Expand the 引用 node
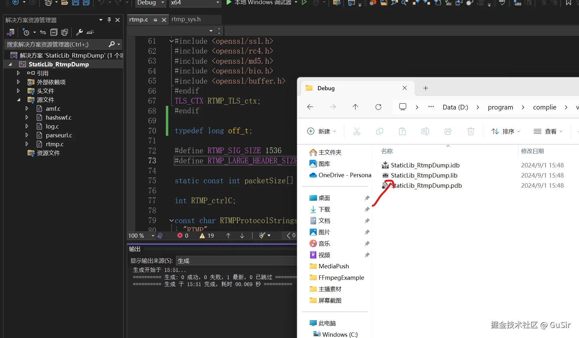Image resolution: width=579 pixels, height=338 pixels. coord(18,73)
